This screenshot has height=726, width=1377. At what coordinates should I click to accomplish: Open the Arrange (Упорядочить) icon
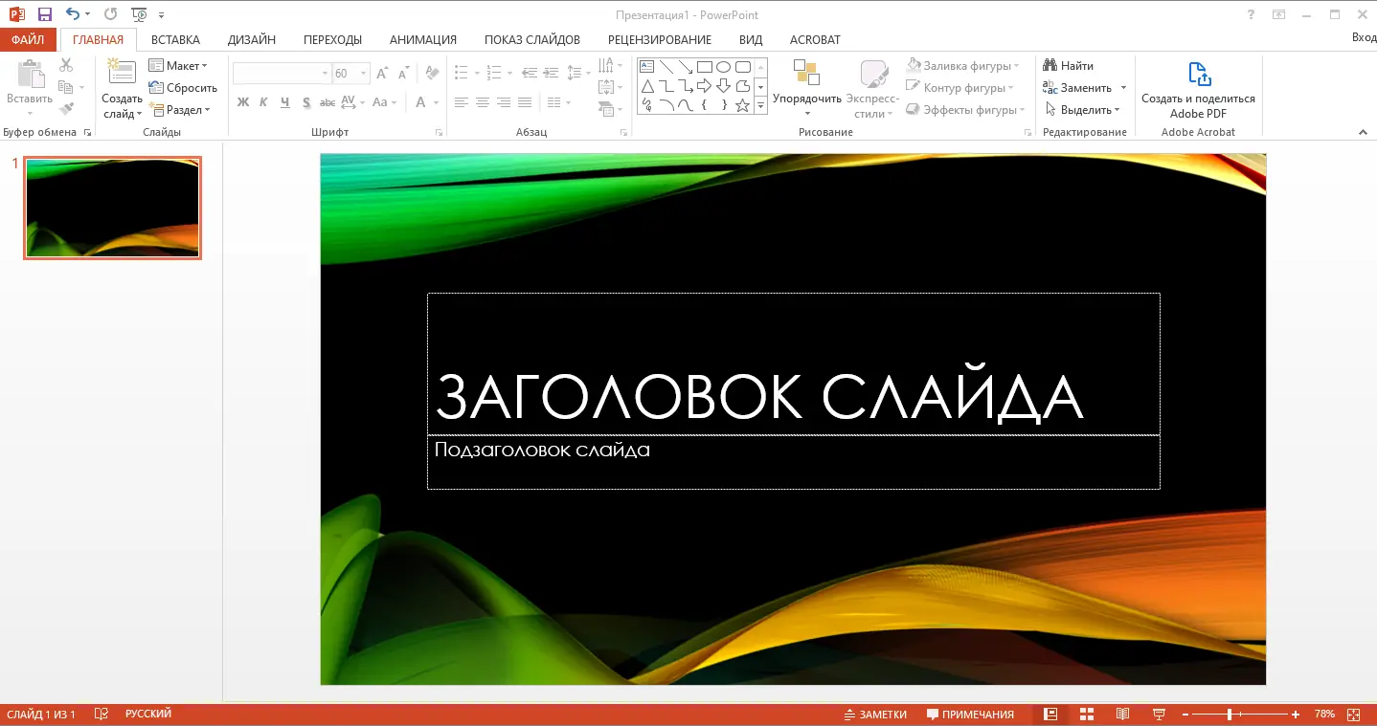806,73
